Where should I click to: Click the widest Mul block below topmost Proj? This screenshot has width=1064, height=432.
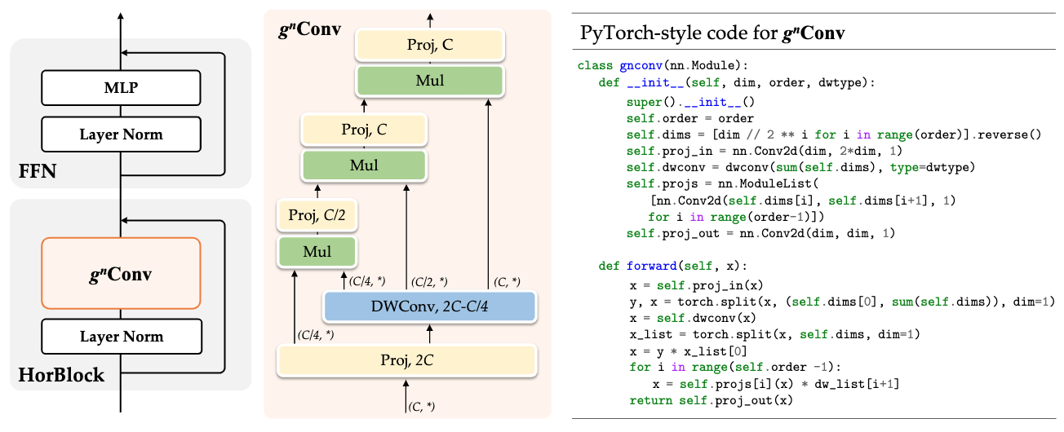tap(430, 80)
